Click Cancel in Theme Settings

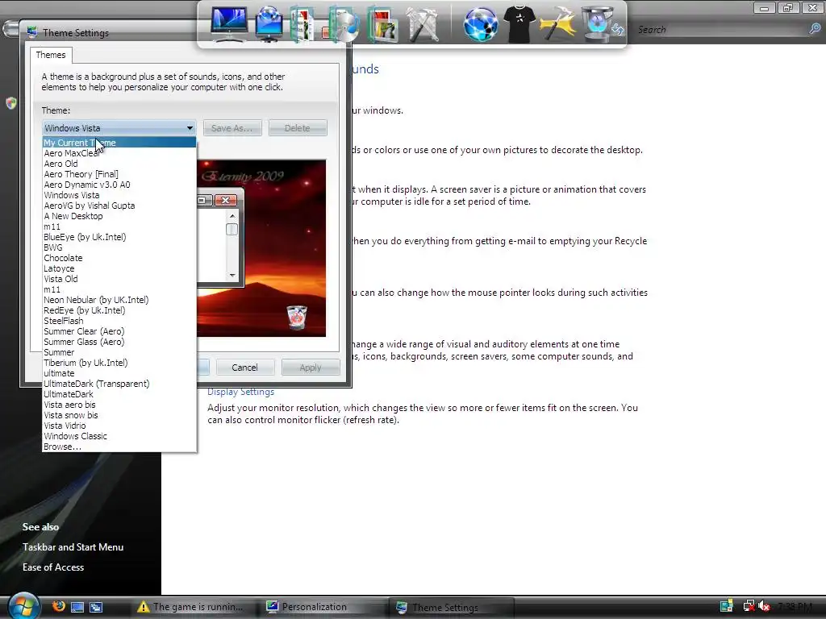pyautogui.click(x=245, y=368)
